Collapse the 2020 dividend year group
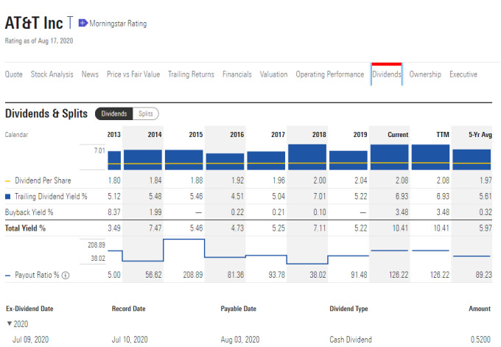Screen dimensions: 501x347 (10, 324)
